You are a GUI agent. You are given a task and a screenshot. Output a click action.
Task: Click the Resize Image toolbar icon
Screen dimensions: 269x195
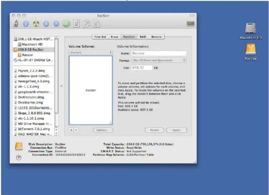point(97,23)
